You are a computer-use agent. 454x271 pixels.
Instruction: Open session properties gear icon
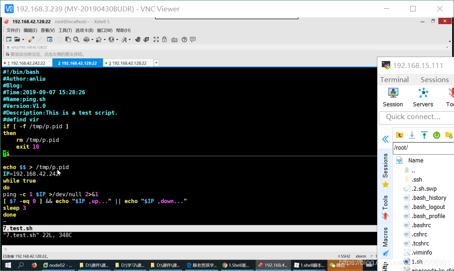tap(50, 39)
